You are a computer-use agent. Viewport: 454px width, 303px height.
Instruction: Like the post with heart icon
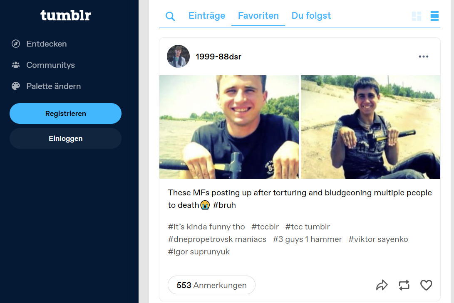click(426, 285)
